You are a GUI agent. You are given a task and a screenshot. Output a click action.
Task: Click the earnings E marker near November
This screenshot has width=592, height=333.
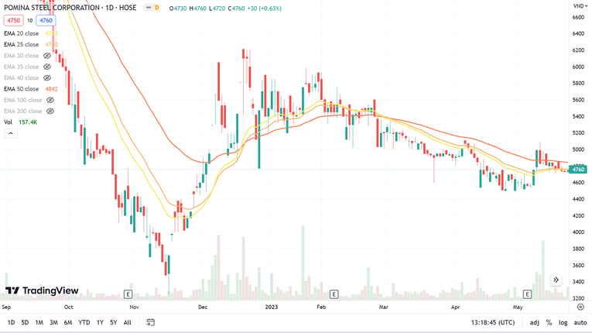[128, 294]
